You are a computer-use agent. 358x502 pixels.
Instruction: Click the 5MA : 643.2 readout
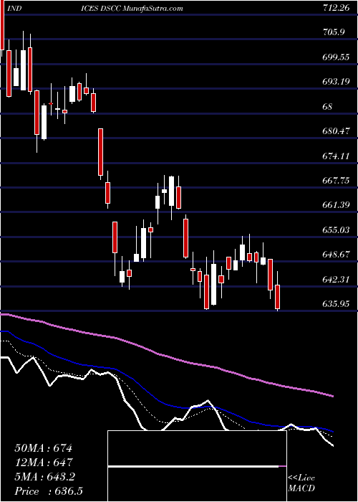(x=44, y=477)
